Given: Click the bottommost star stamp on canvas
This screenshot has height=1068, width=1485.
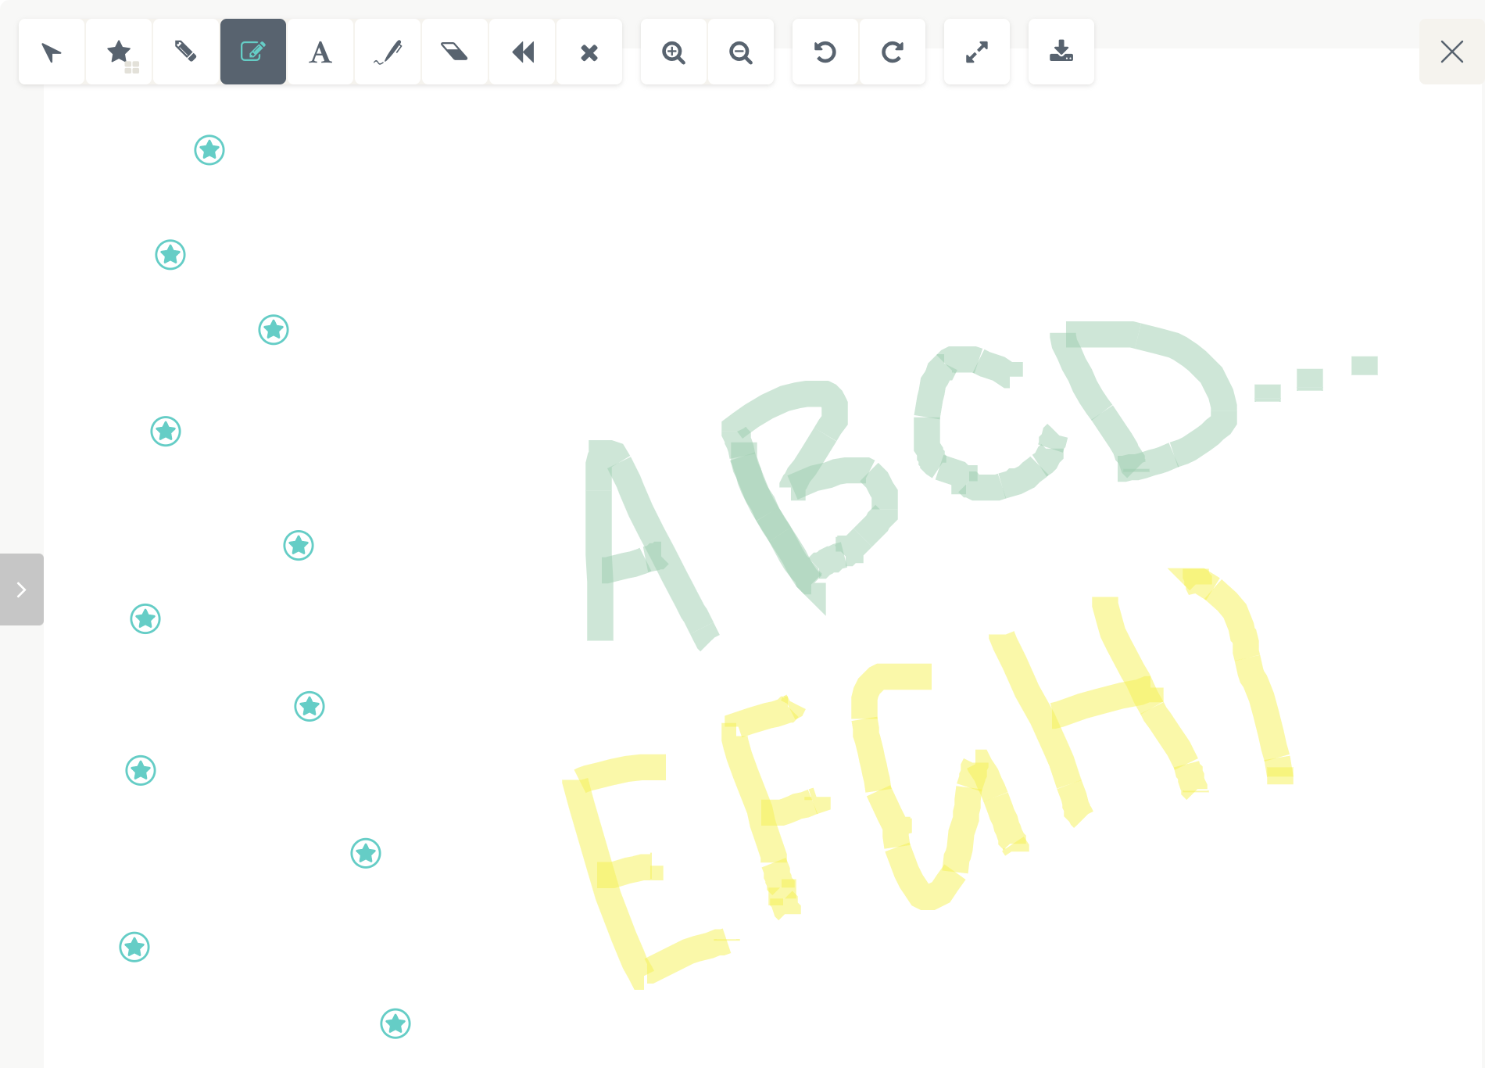Looking at the screenshot, I should (395, 1023).
